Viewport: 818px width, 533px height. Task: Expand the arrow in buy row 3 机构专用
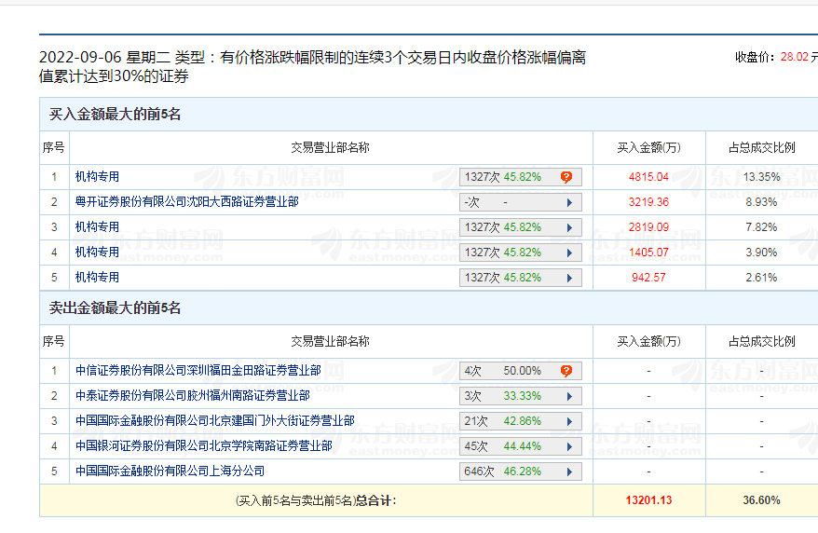(569, 227)
